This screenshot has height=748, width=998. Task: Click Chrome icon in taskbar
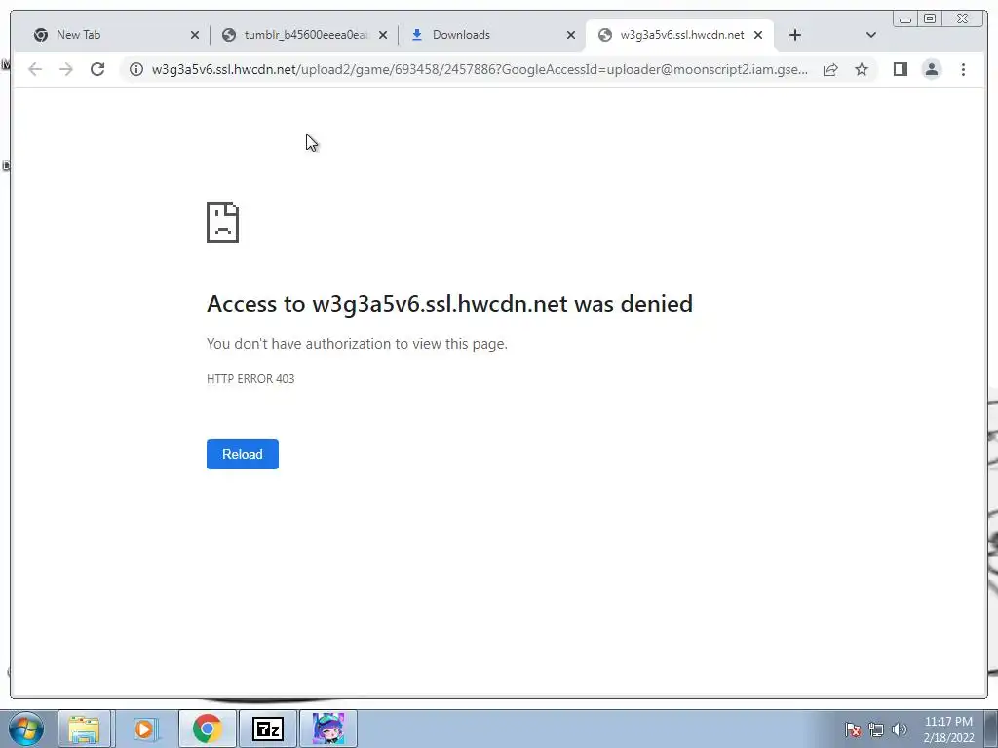(207, 729)
